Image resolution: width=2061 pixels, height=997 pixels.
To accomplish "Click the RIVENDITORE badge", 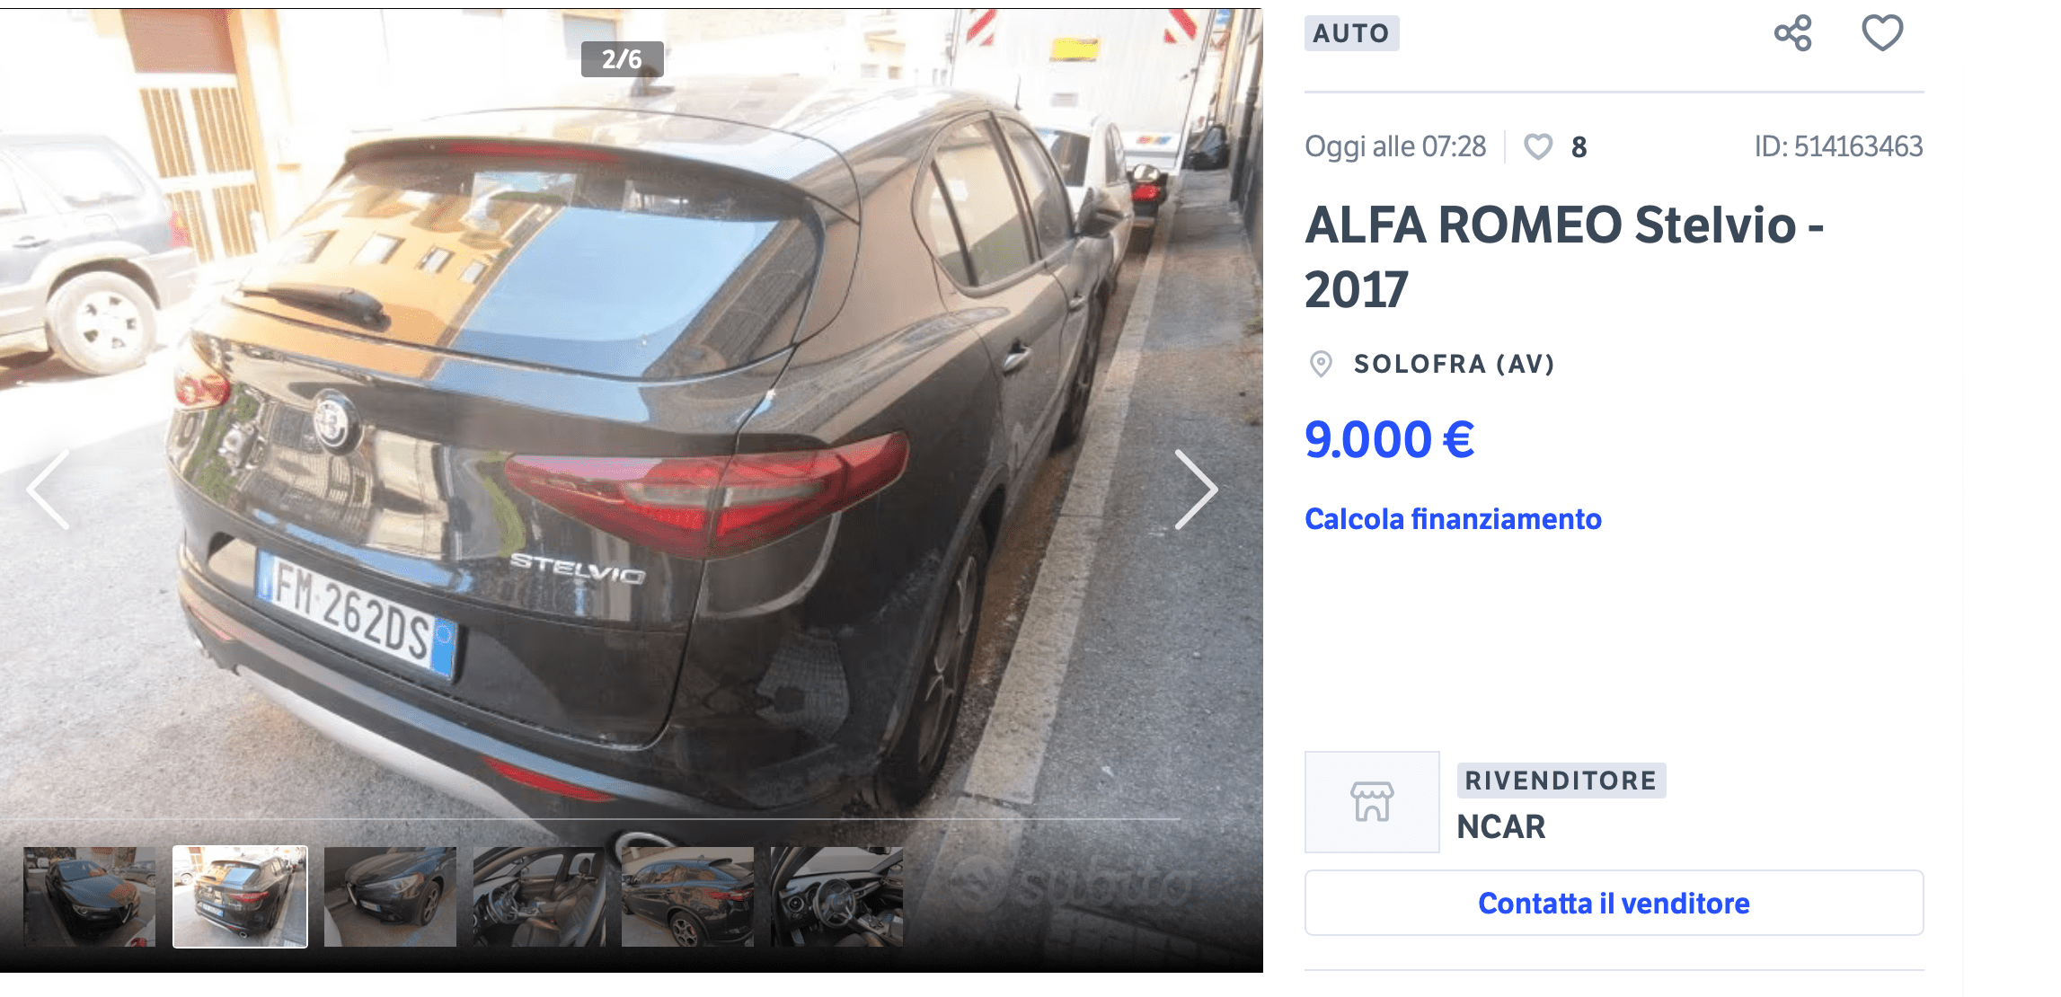I will click(x=1561, y=781).
